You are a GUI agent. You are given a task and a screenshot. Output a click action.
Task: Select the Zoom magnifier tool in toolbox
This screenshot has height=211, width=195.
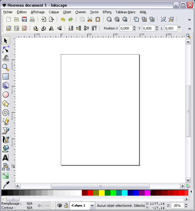click(x=6, y=67)
